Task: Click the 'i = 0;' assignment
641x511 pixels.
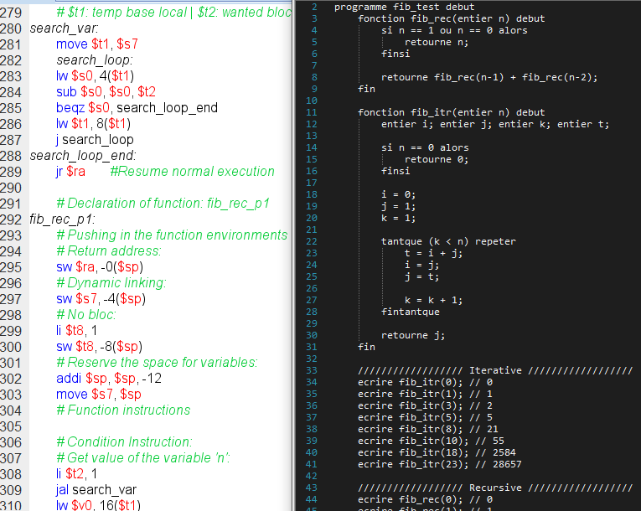Action: click(x=398, y=194)
